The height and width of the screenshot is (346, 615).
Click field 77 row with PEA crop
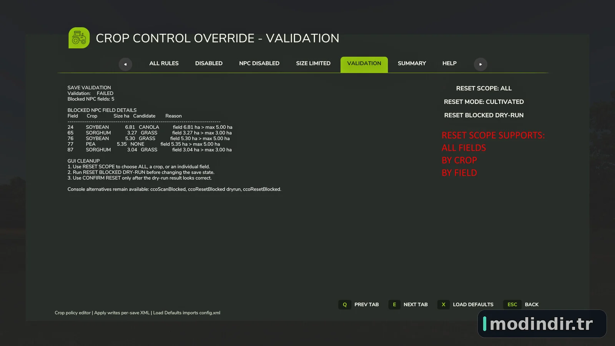[x=144, y=144]
